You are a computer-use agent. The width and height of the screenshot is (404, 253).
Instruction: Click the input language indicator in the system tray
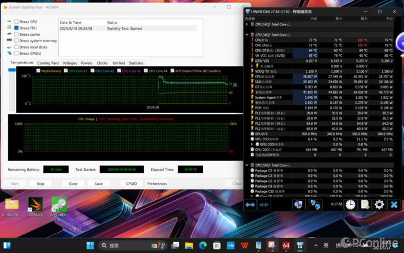pos(326,245)
